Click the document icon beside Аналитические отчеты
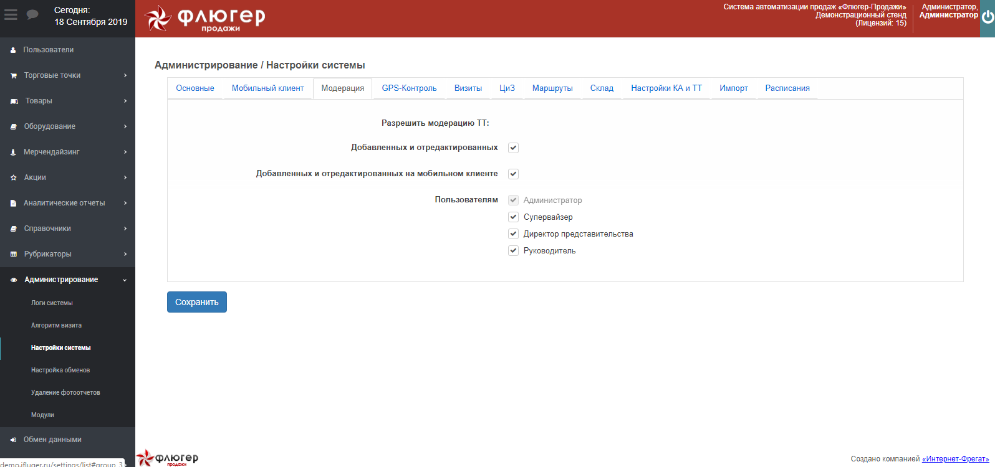 tap(13, 203)
